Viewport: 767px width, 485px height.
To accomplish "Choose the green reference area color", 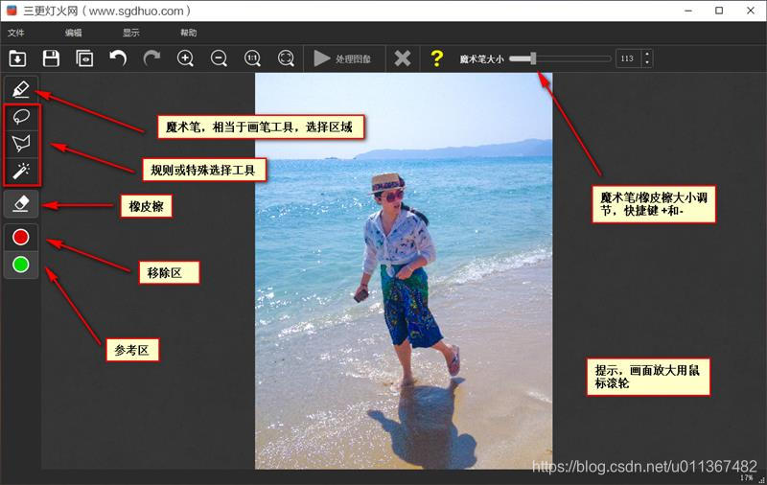I will pos(20,265).
